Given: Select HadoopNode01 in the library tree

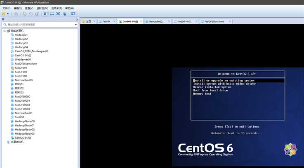Looking at the screenshot, I should [x=25, y=126].
